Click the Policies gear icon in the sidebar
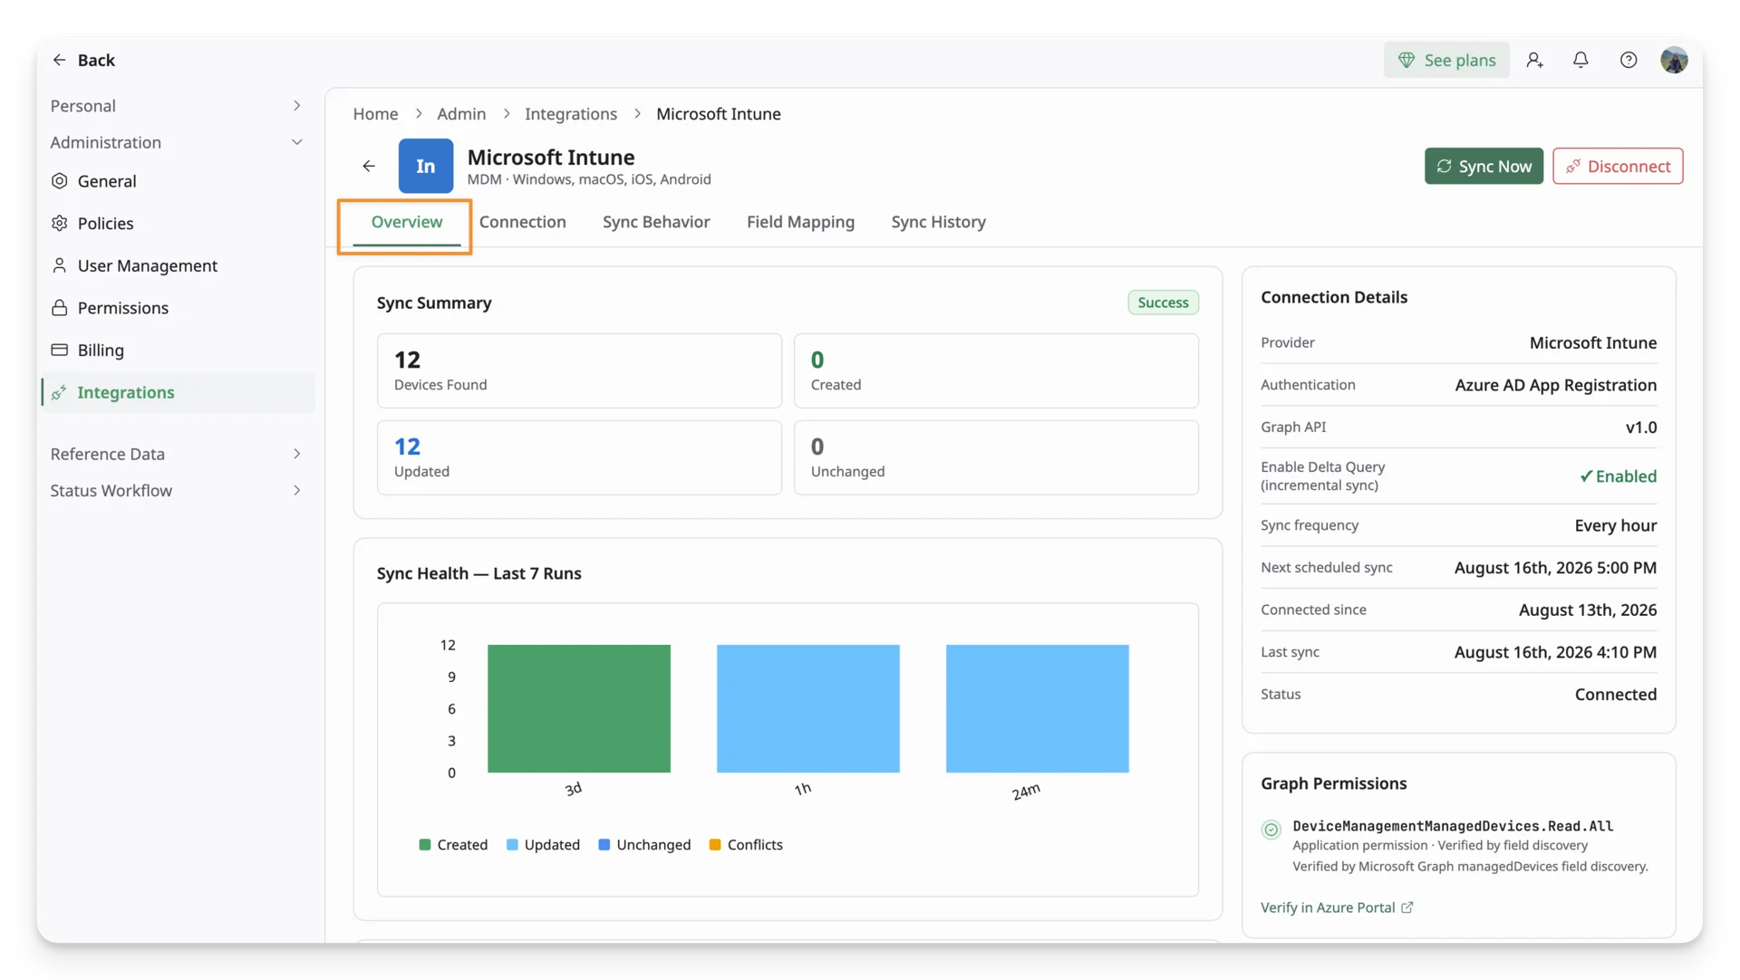 click(x=60, y=223)
